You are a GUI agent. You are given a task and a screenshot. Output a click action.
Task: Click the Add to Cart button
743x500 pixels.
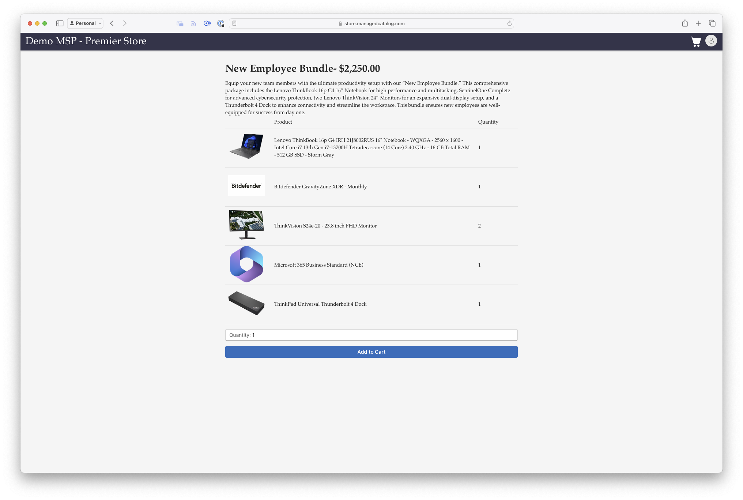coord(371,352)
